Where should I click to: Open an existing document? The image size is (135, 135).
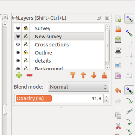tap(118, 29)
